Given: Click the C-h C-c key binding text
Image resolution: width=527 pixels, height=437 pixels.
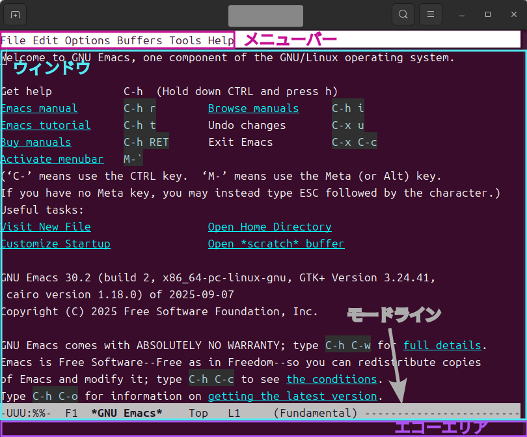Looking at the screenshot, I should coord(211,379).
